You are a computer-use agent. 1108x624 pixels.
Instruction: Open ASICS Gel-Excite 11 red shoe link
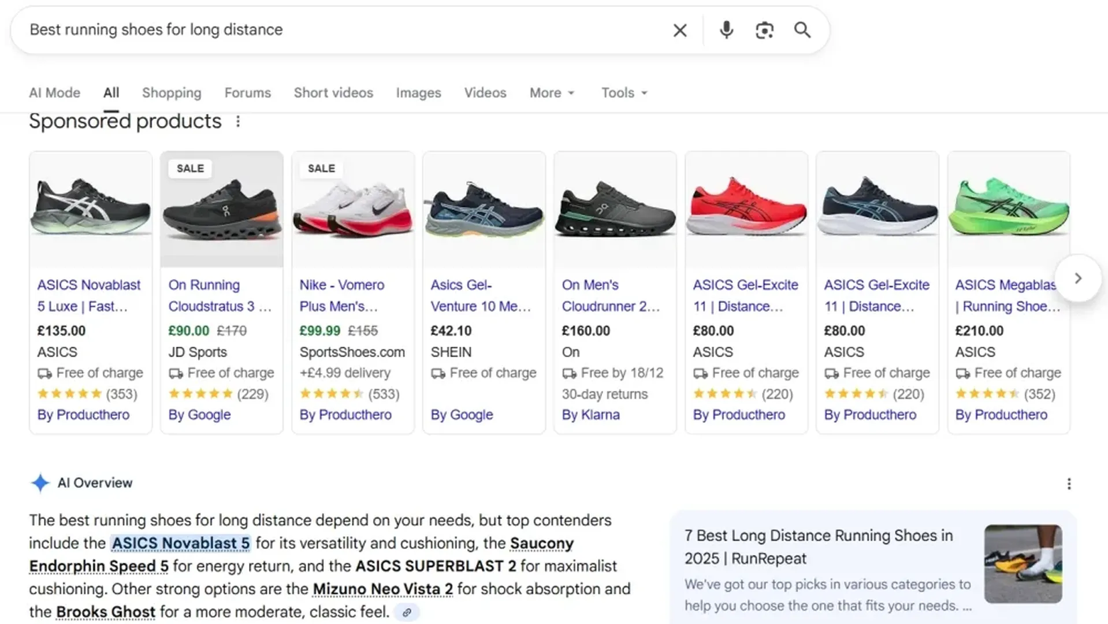[745, 295]
